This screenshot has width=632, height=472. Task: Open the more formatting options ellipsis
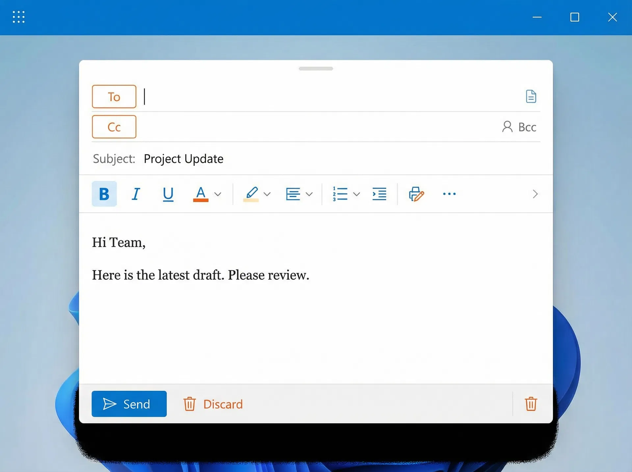449,194
